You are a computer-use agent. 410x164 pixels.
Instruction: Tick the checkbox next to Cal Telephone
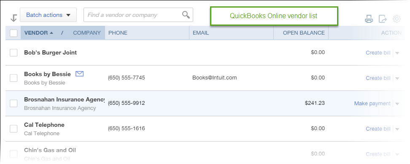(13, 129)
